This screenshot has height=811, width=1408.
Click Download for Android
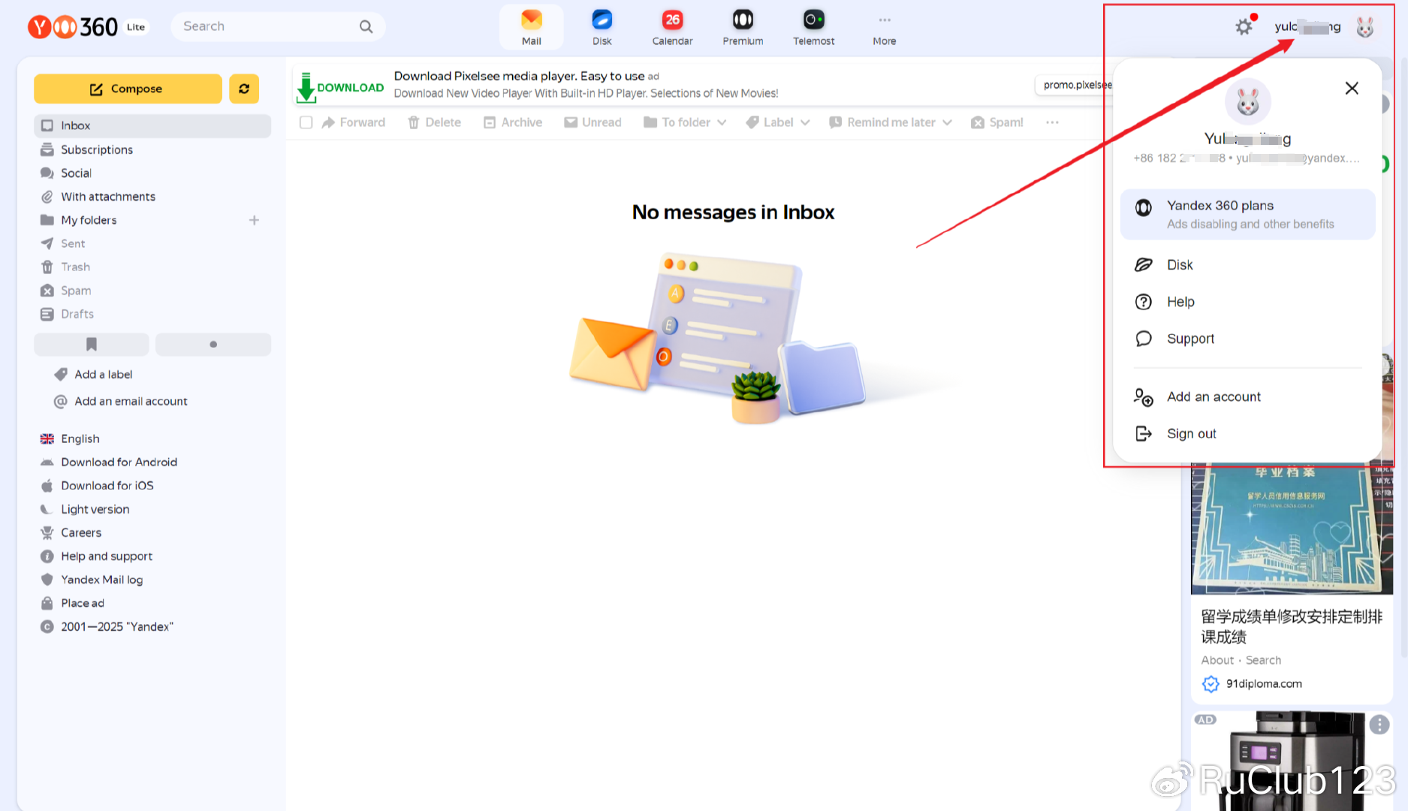point(119,462)
